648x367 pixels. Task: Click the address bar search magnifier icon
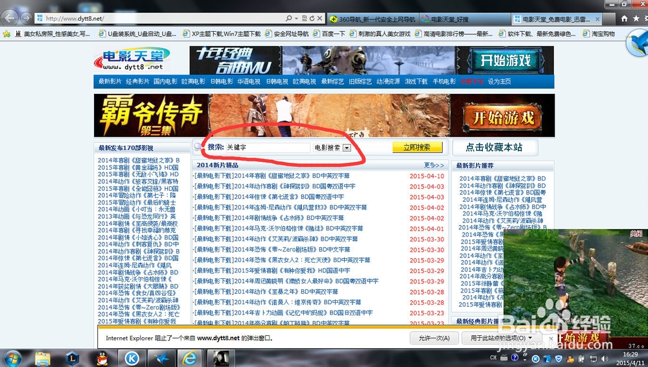(289, 19)
